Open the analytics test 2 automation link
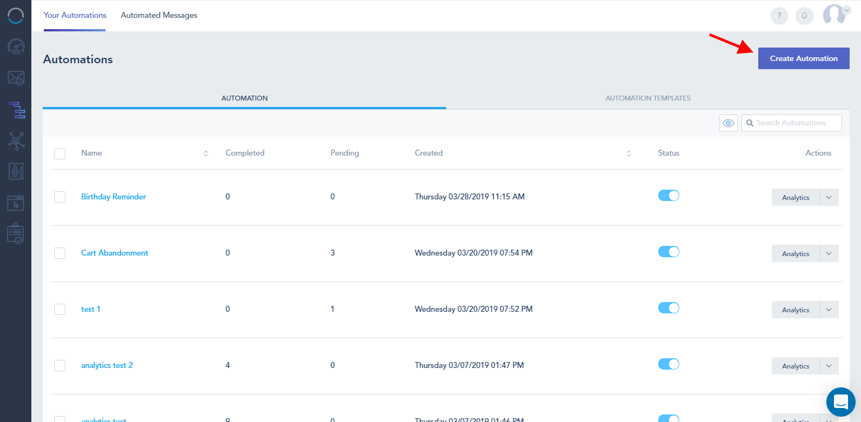 click(107, 365)
